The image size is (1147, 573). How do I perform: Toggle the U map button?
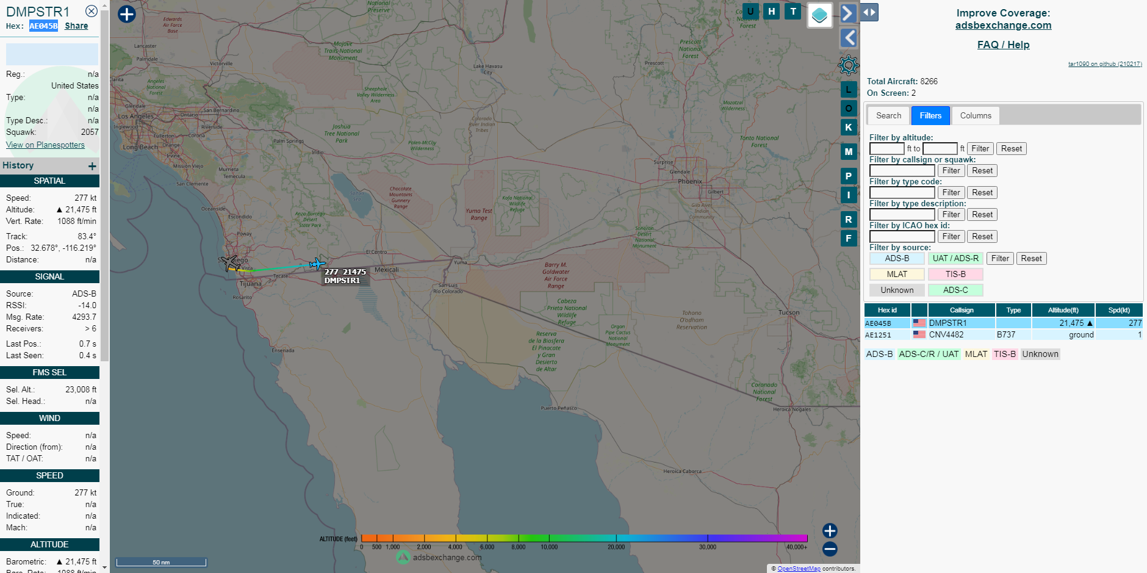pyautogui.click(x=750, y=11)
